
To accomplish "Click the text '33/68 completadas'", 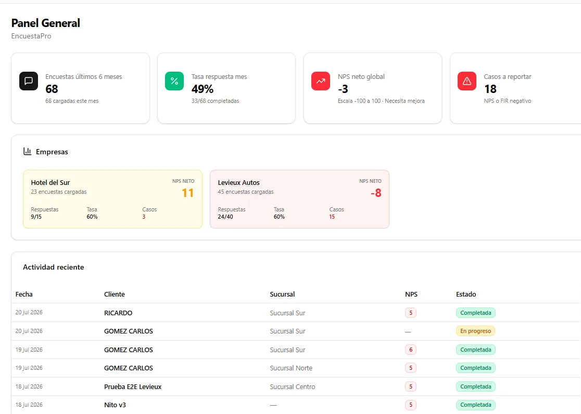I will coord(216,101).
